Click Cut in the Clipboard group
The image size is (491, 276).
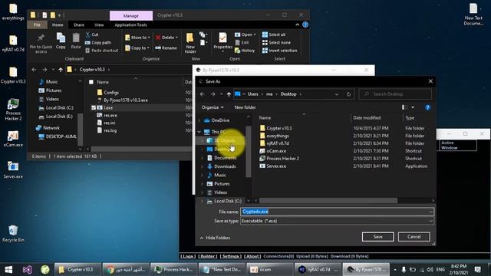point(92,34)
